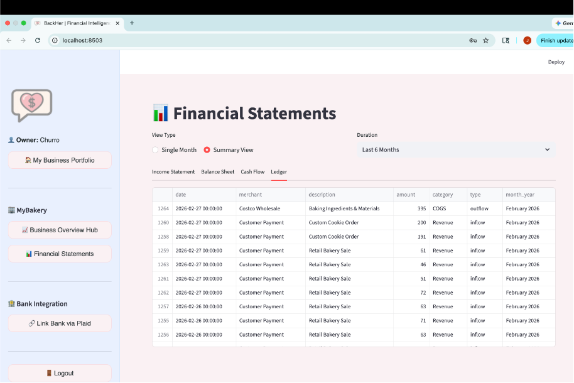Click the row index 1261
Image resolution: width=574 pixels, height=383 pixels.
coord(163,279)
